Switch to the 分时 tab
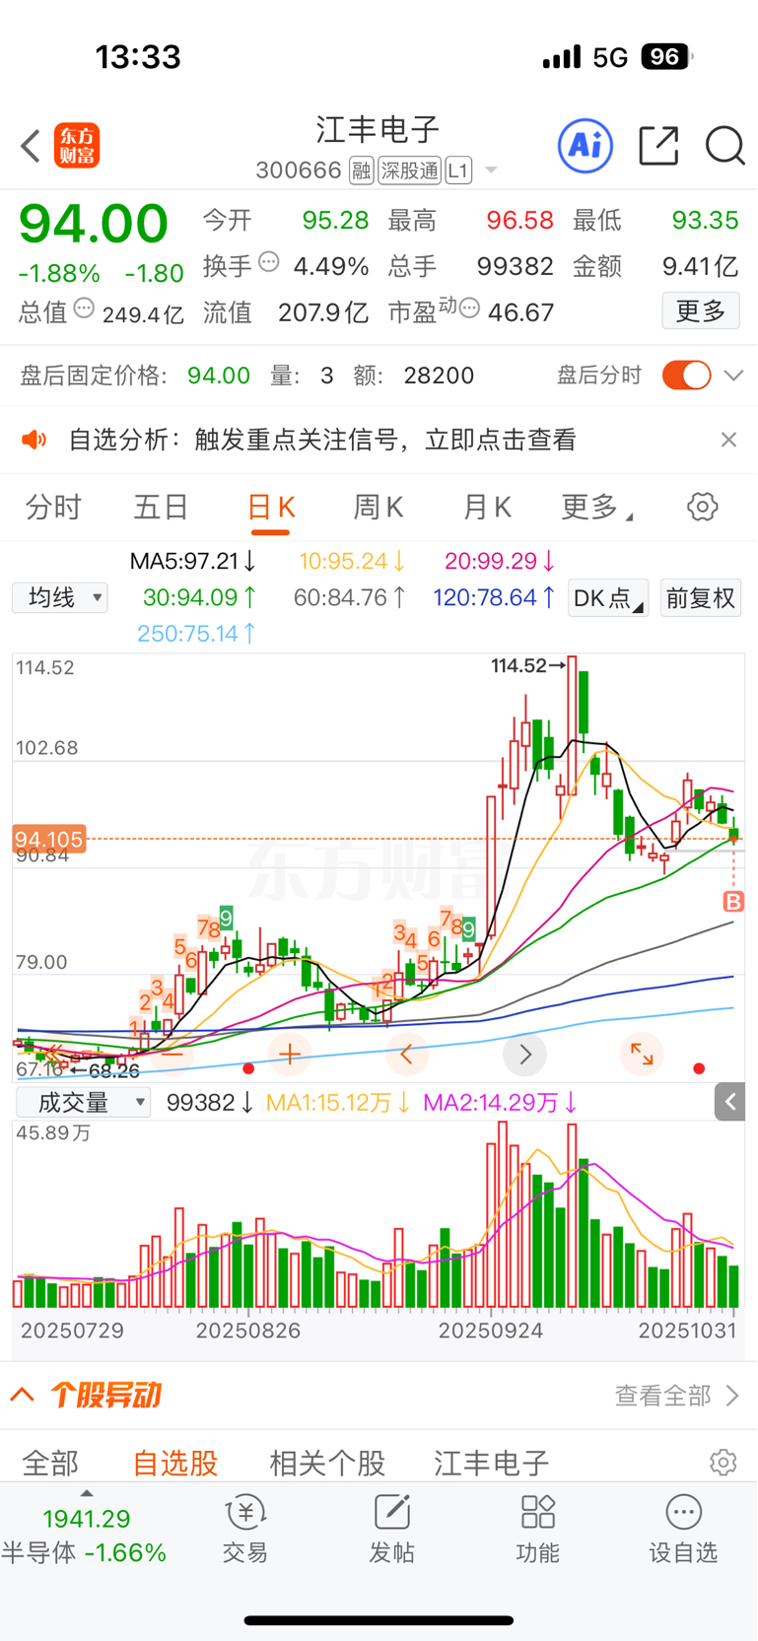Screen dimensions: 758x1641 tap(53, 508)
